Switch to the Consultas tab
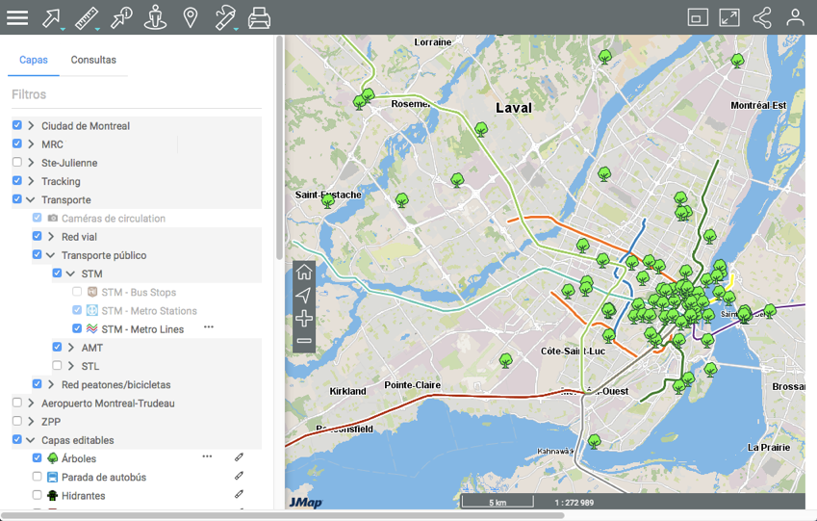This screenshot has width=817, height=521. pos(93,60)
